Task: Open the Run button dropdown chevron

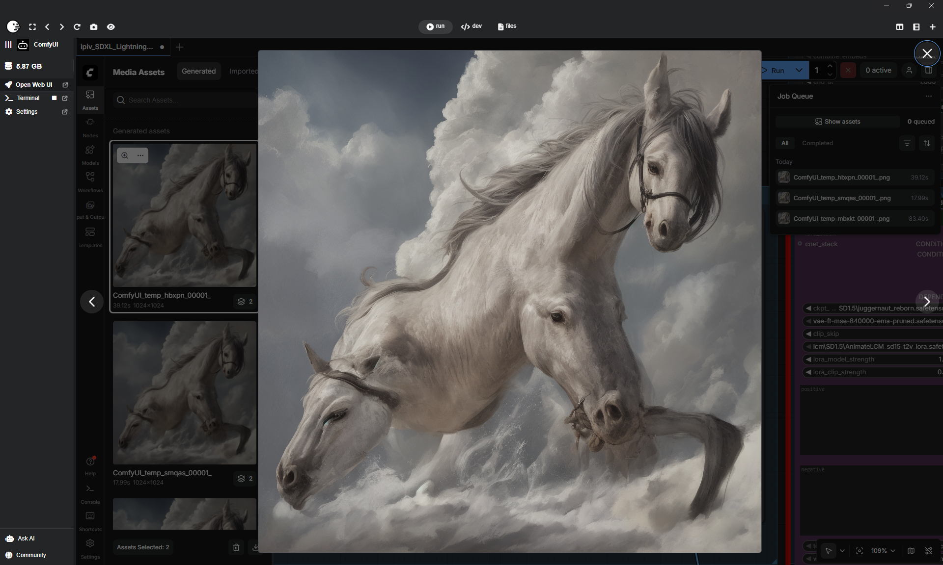Action: point(799,70)
